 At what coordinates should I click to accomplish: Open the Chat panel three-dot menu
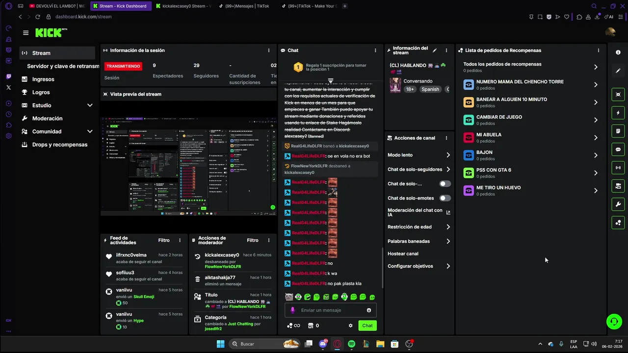click(375, 50)
